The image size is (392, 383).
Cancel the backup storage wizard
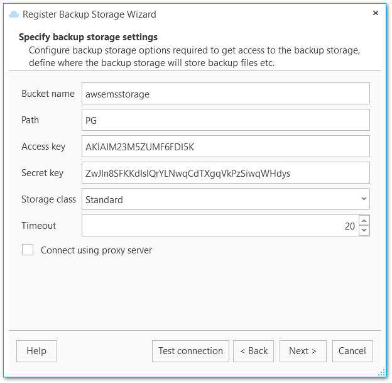(x=352, y=351)
